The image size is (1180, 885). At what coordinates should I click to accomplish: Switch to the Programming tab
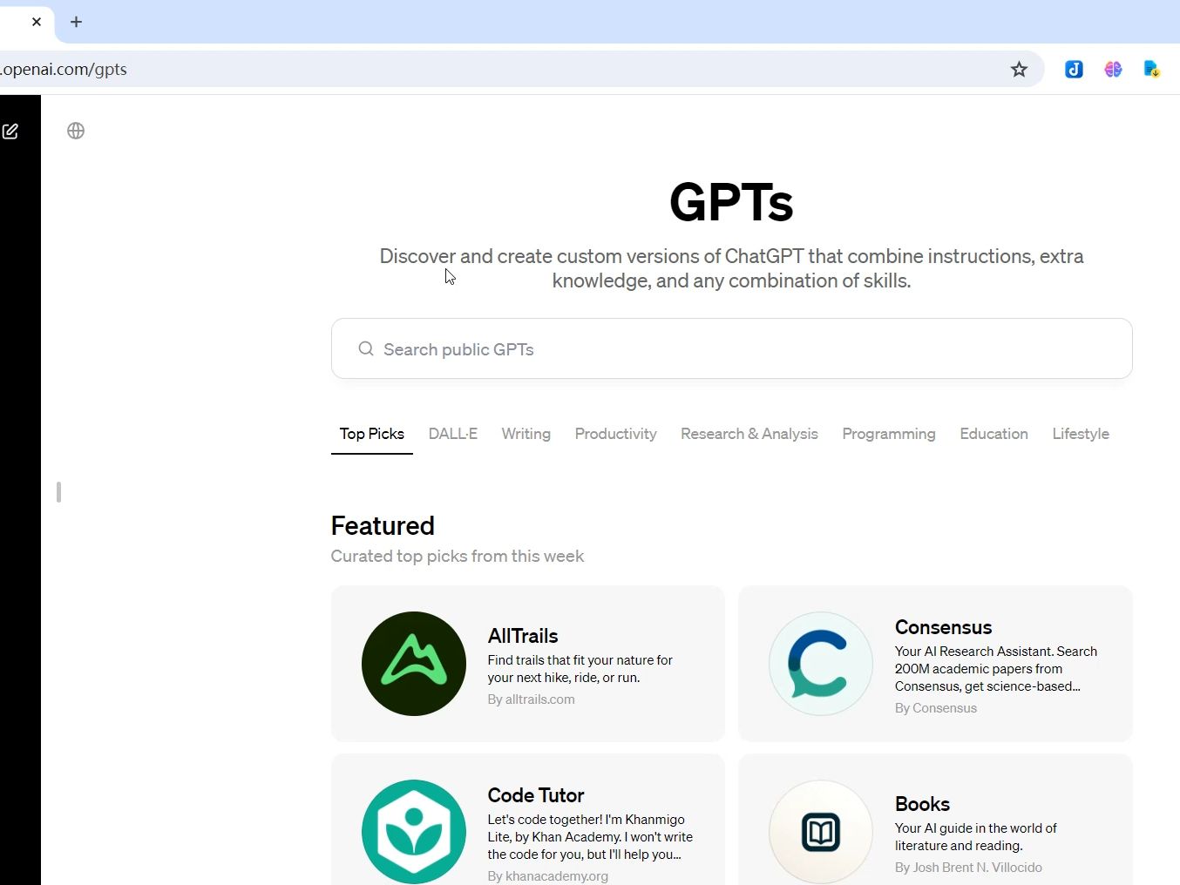889,434
